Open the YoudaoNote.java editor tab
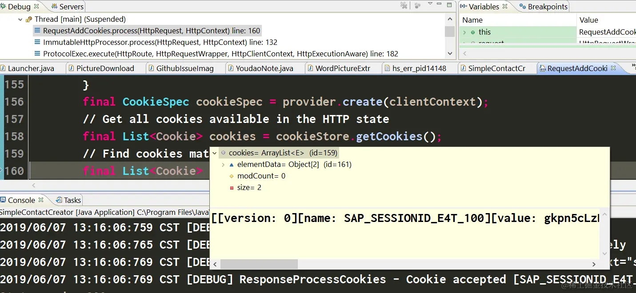 pos(265,68)
